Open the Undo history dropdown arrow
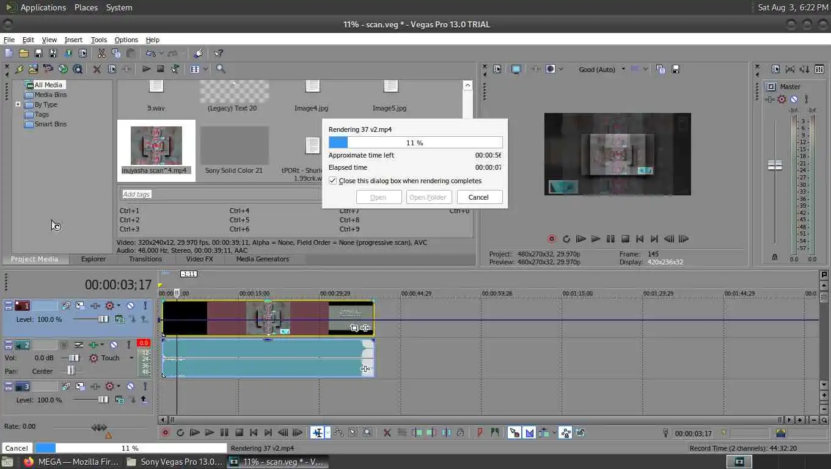Viewport: 831px width, 469px height. point(161,54)
